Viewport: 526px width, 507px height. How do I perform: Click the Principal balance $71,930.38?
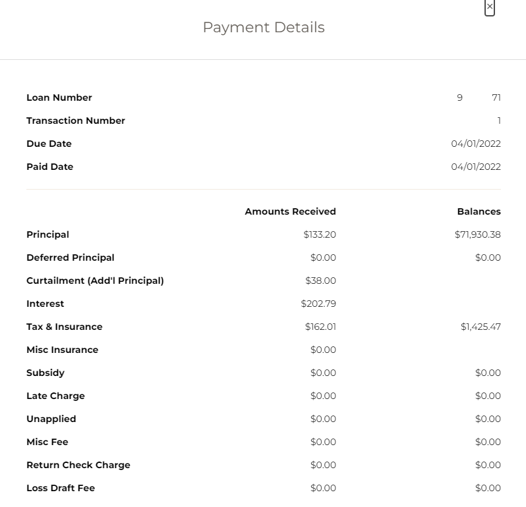pos(477,234)
